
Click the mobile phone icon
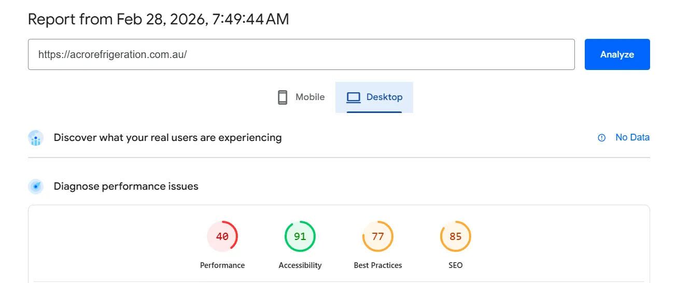click(283, 97)
